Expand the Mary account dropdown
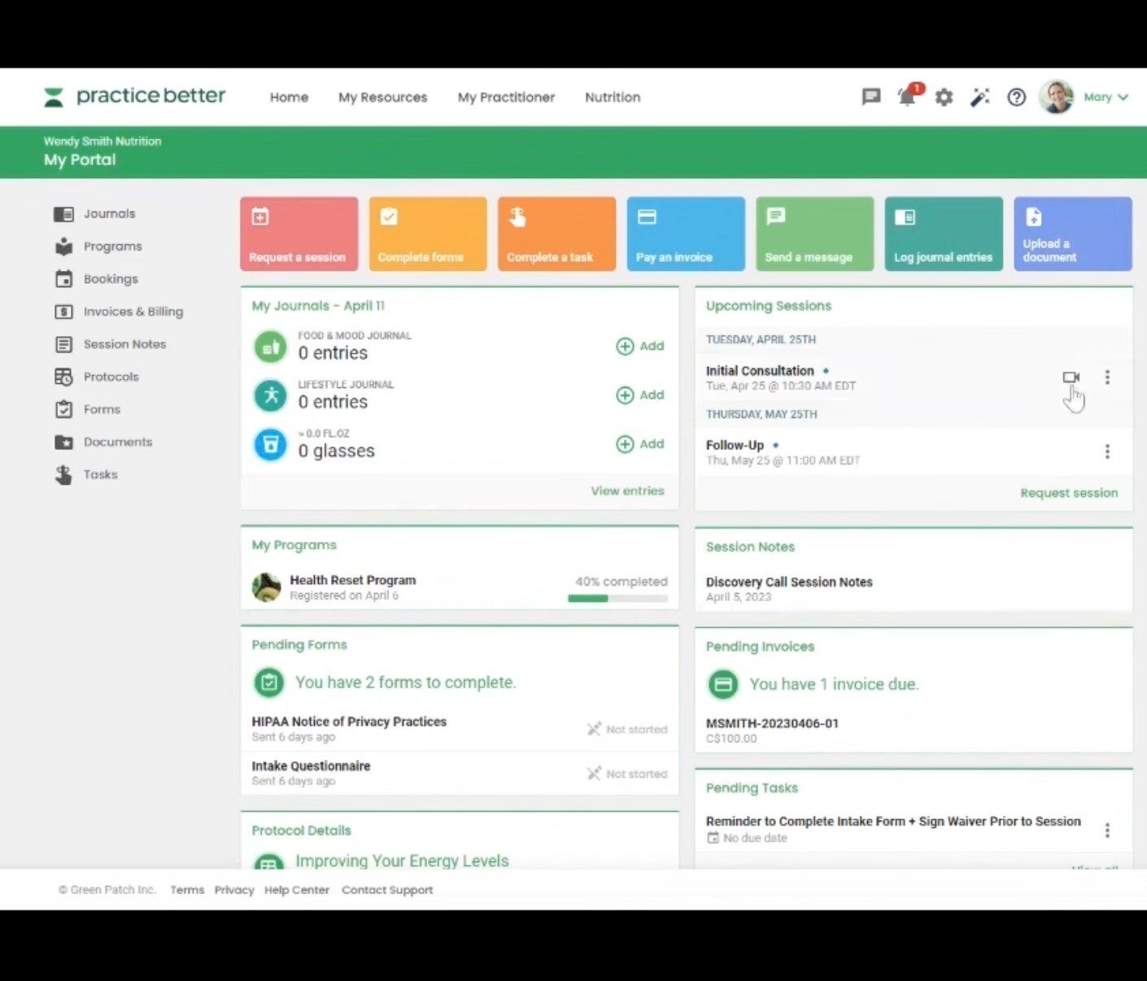 (1106, 97)
